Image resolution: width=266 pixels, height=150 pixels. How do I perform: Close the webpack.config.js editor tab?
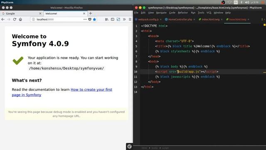point(161,20)
